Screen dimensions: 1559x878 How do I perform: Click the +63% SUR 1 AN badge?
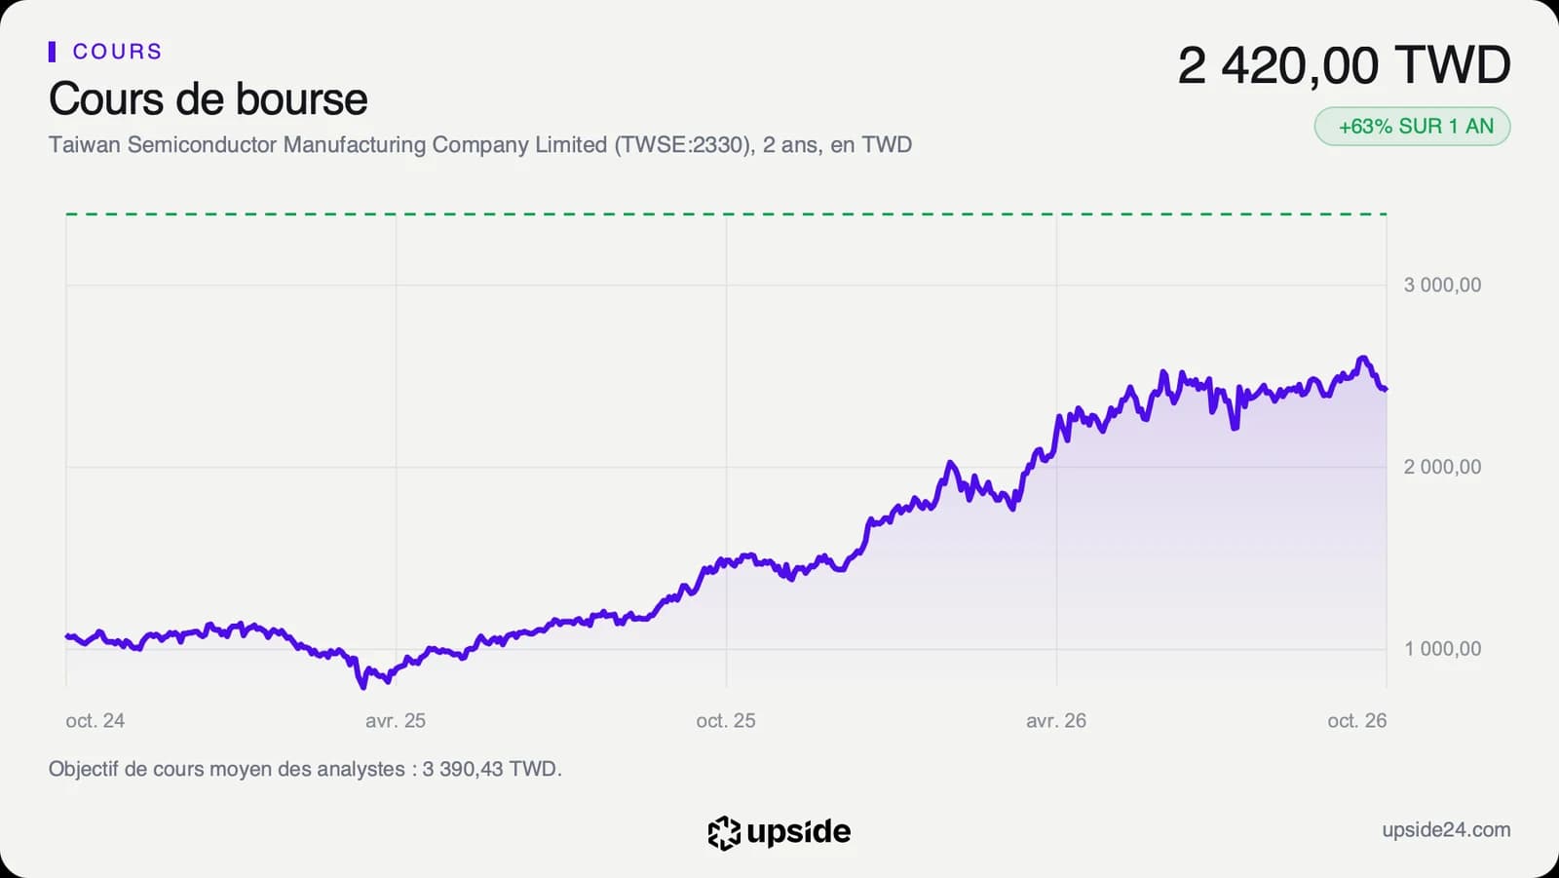1412,127
